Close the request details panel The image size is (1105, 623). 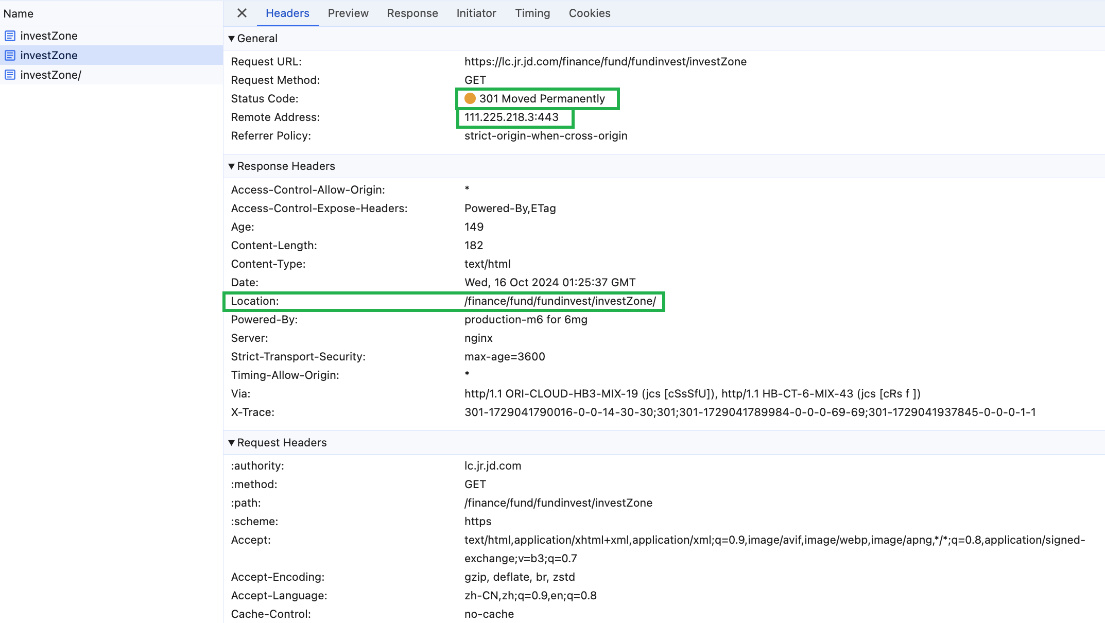pyautogui.click(x=241, y=13)
